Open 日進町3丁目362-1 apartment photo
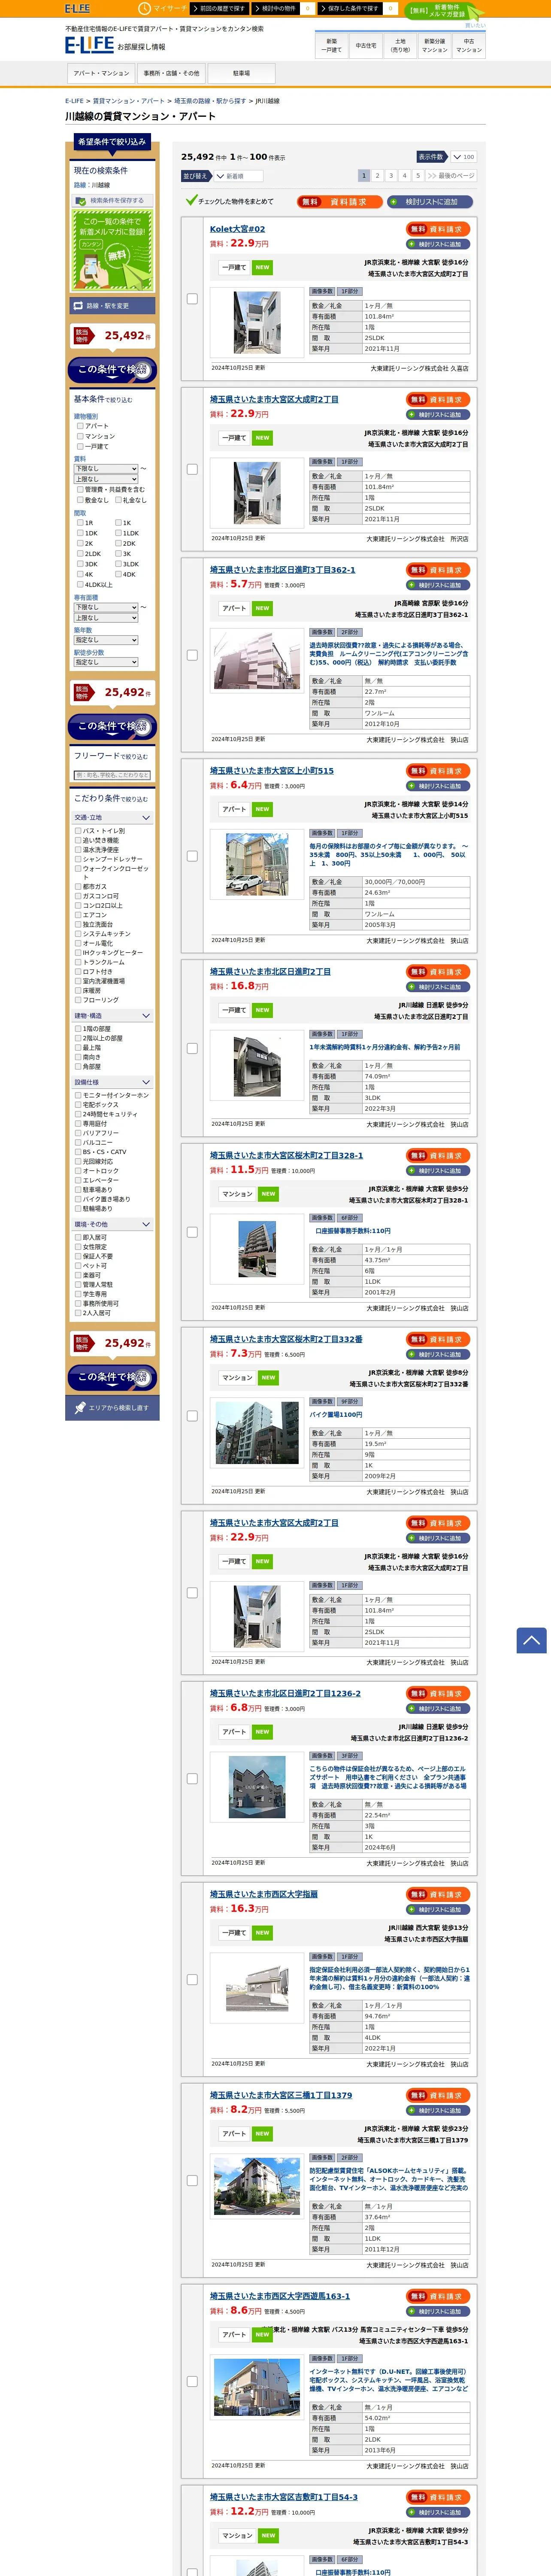The width and height of the screenshot is (551, 2576). point(257,661)
